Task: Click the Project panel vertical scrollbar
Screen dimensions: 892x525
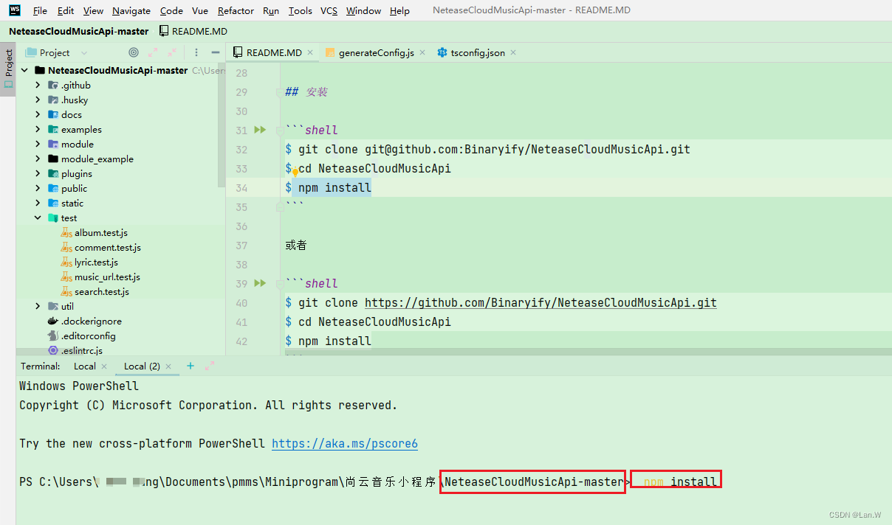Action: tap(222, 125)
